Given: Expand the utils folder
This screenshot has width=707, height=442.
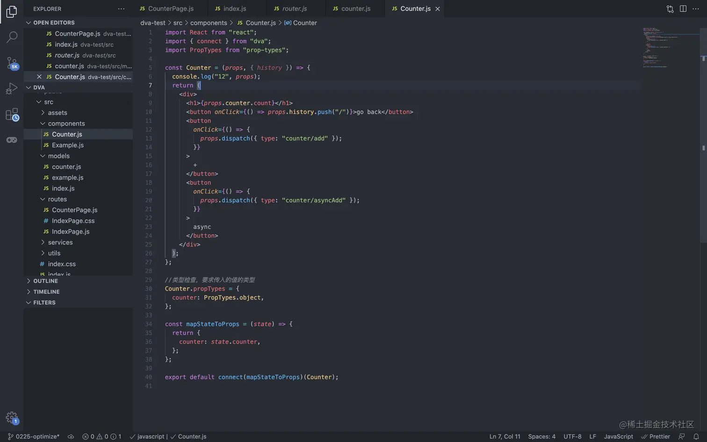Looking at the screenshot, I should (43, 253).
